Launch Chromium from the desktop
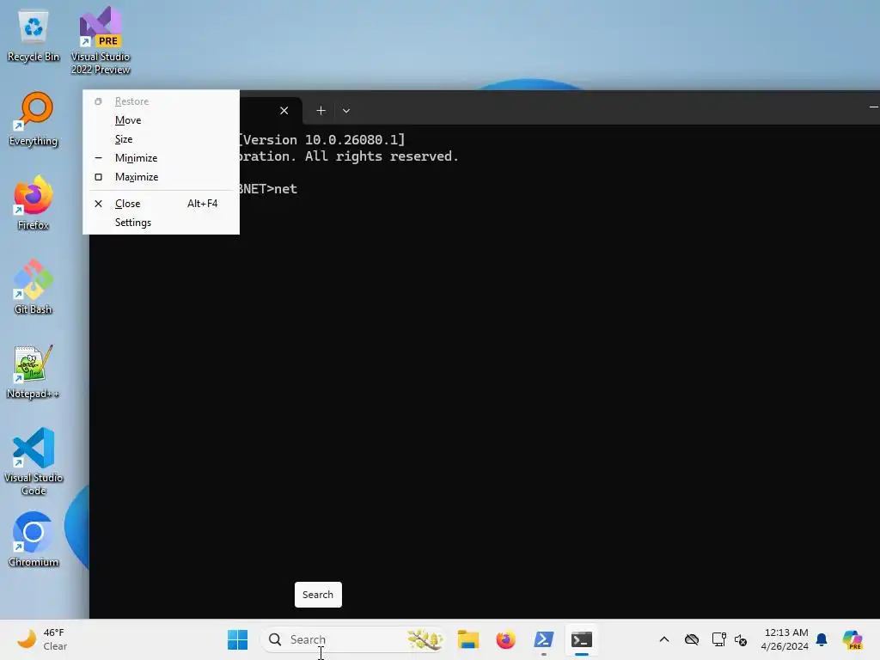This screenshot has width=880, height=660. (34, 540)
